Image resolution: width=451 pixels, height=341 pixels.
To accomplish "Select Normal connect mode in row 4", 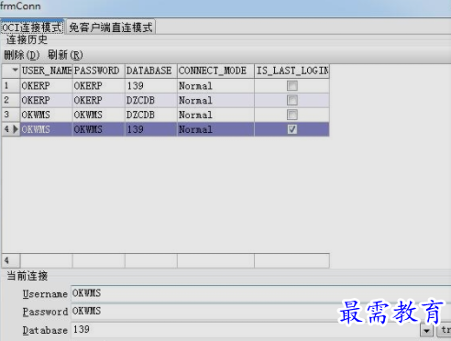I will (x=215, y=129).
